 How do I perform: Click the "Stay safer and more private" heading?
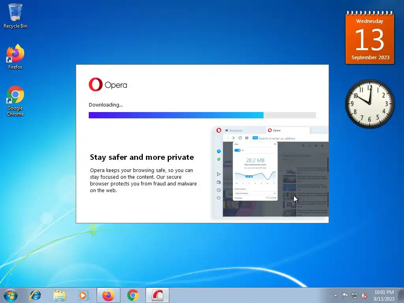[x=142, y=157]
